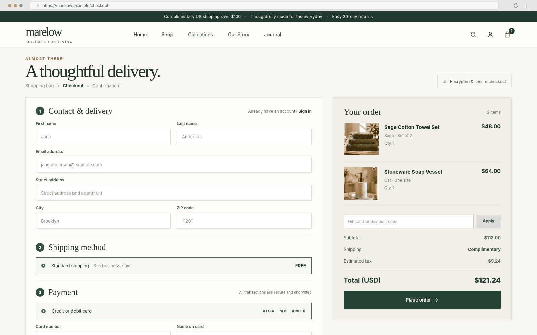Click the Sign in link

305,111
